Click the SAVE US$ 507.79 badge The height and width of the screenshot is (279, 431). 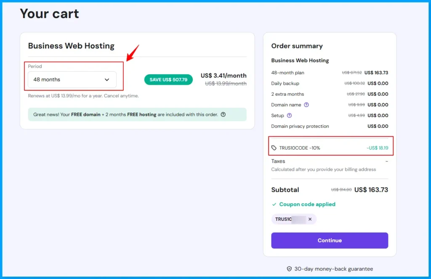coord(168,79)
